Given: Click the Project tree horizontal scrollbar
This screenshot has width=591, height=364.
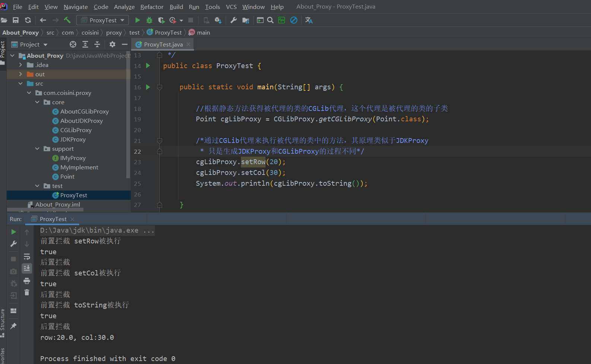Looking at the screenshot, I should [45, 210].
